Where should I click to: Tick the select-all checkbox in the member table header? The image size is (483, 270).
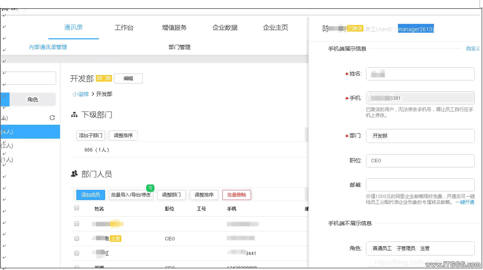tap(77, 208)
